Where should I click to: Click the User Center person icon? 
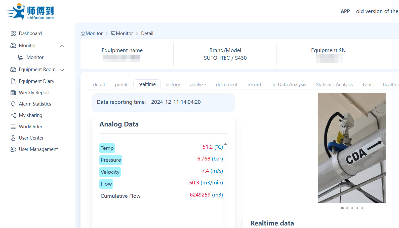(x=13, y=138)
